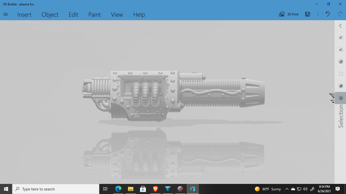Open the Paint menu
Screen dimensions: 346x194
coord(94,15)
